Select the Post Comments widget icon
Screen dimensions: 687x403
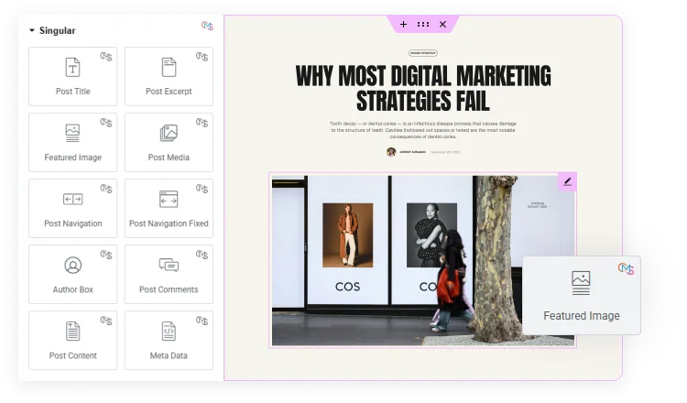click(x=169, y=266)
